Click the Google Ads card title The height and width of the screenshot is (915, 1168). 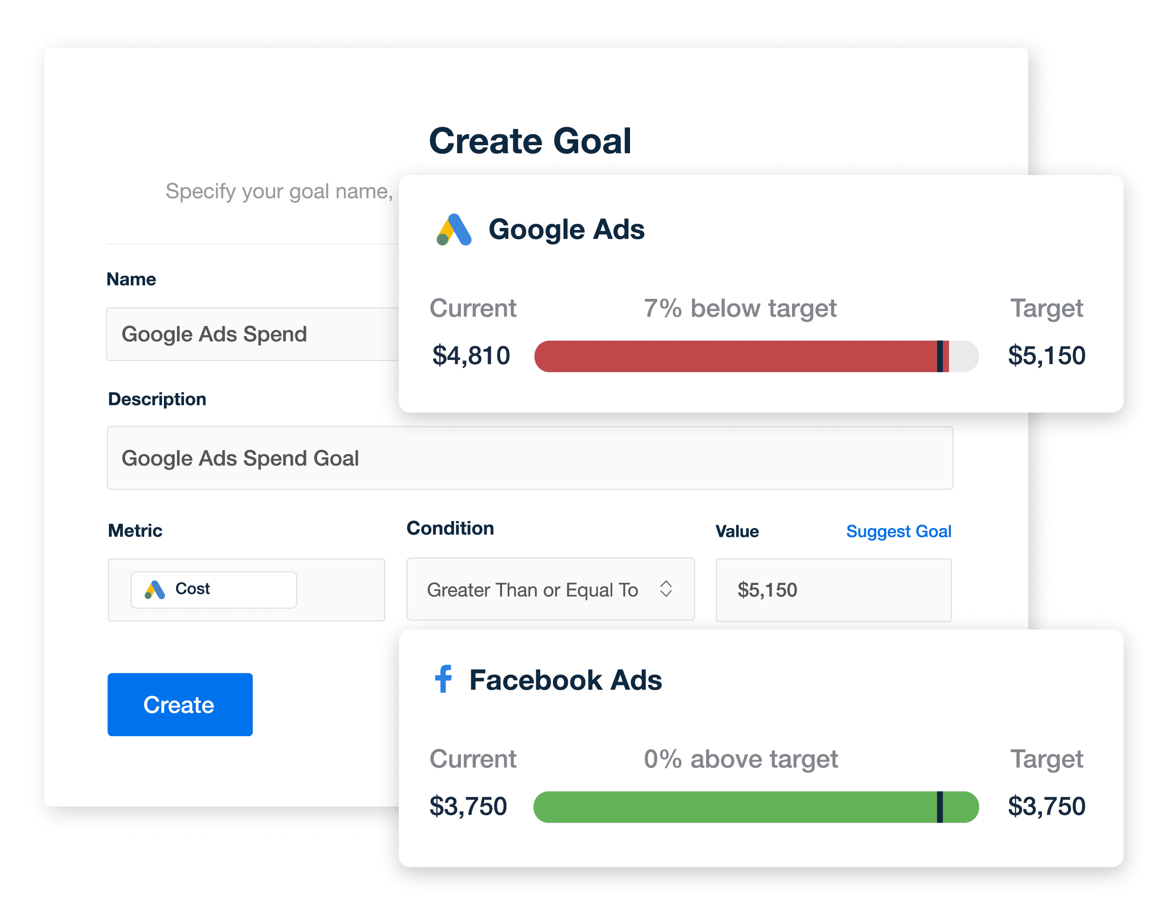click(x=566, y=230)
